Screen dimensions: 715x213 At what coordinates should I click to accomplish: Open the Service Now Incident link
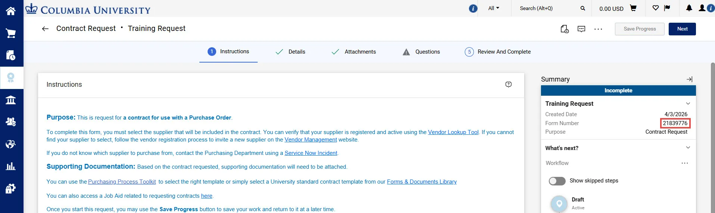311,153
